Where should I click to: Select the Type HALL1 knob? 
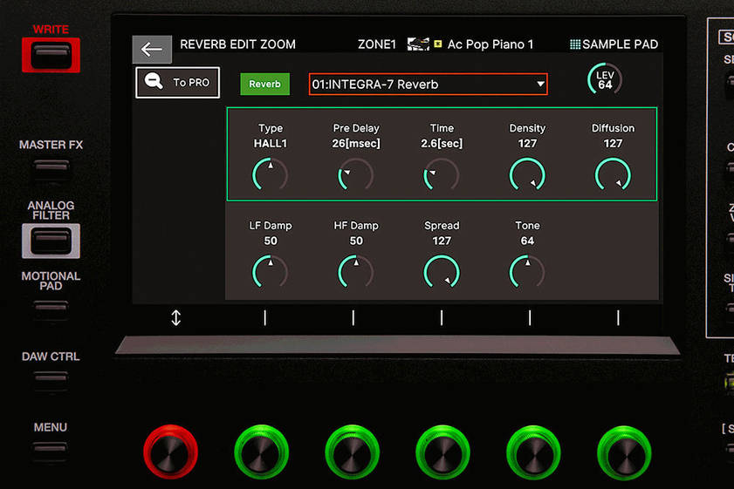pos(270,175)
